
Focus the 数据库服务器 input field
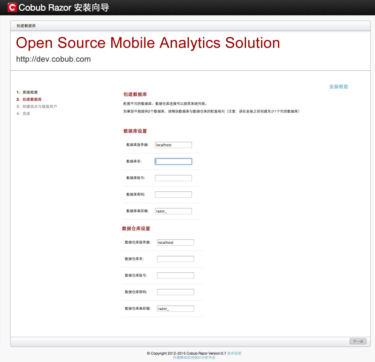pos(173,145)
